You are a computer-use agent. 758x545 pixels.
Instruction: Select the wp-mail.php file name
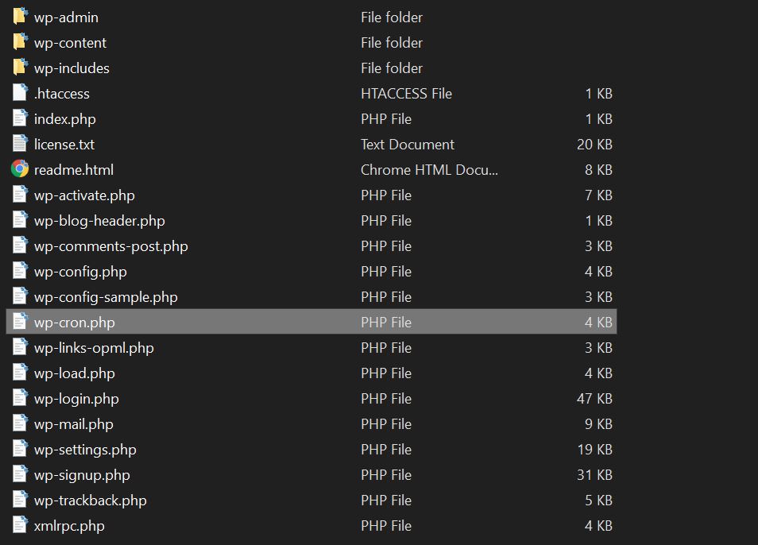click(73, 424)
